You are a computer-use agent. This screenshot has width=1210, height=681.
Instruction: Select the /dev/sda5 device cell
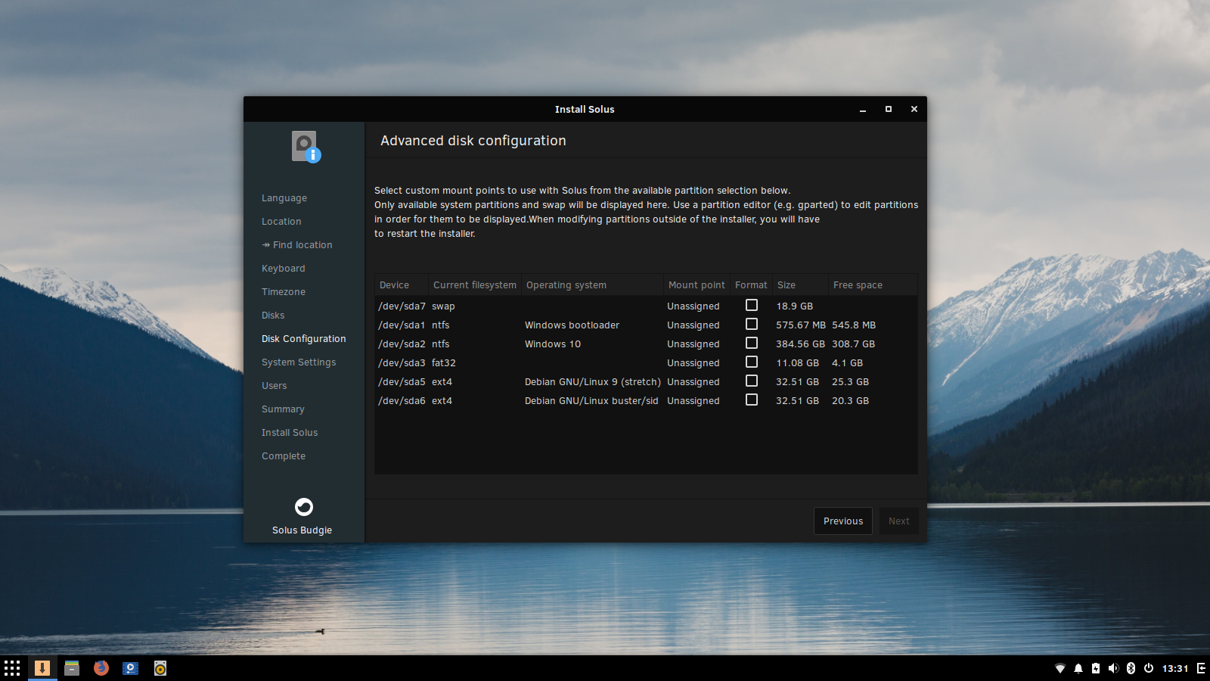point(402,382)
